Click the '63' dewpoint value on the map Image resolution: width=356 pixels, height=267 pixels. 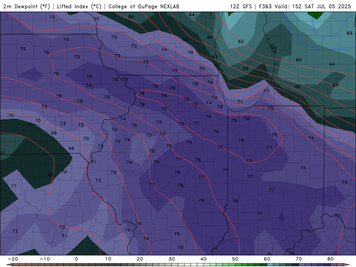click(x=350, y=33)
